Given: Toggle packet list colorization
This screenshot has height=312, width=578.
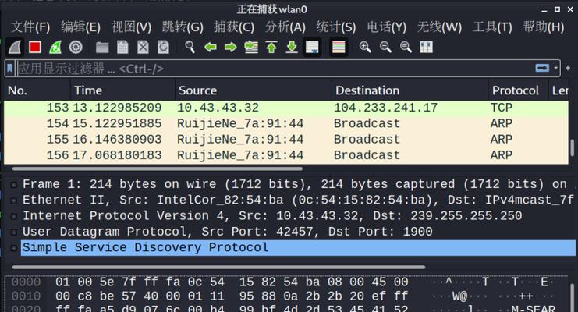Looking at the screenshot, I should pos(339,48).
